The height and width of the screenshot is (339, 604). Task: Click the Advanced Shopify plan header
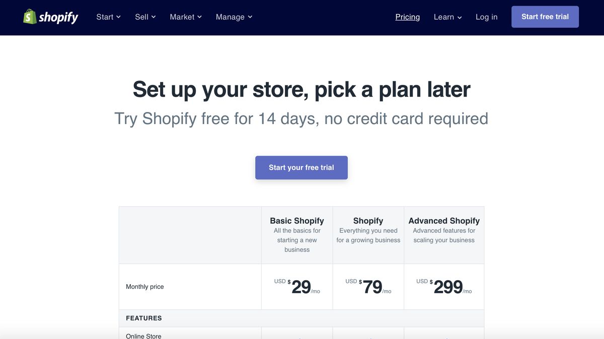pos(443,220)
